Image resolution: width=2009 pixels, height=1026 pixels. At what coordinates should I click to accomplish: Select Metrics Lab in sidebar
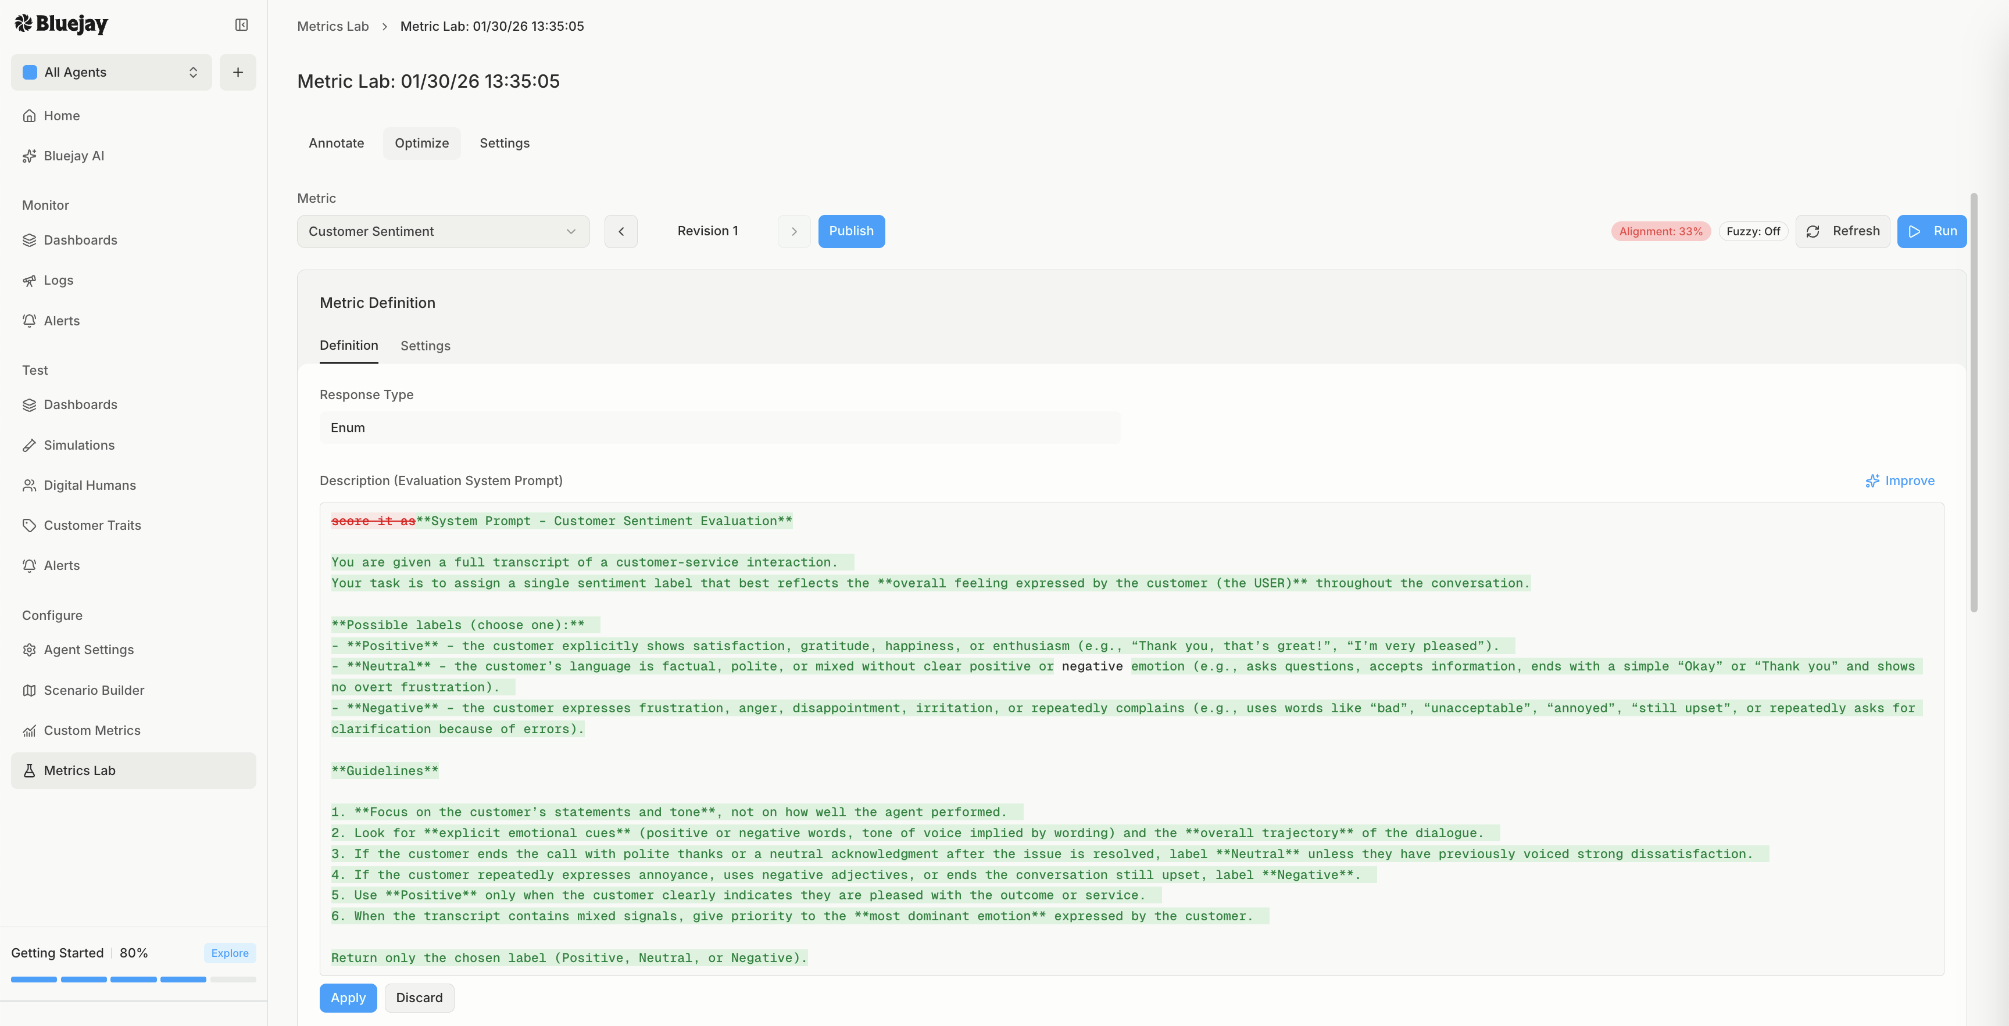[133, 770]
